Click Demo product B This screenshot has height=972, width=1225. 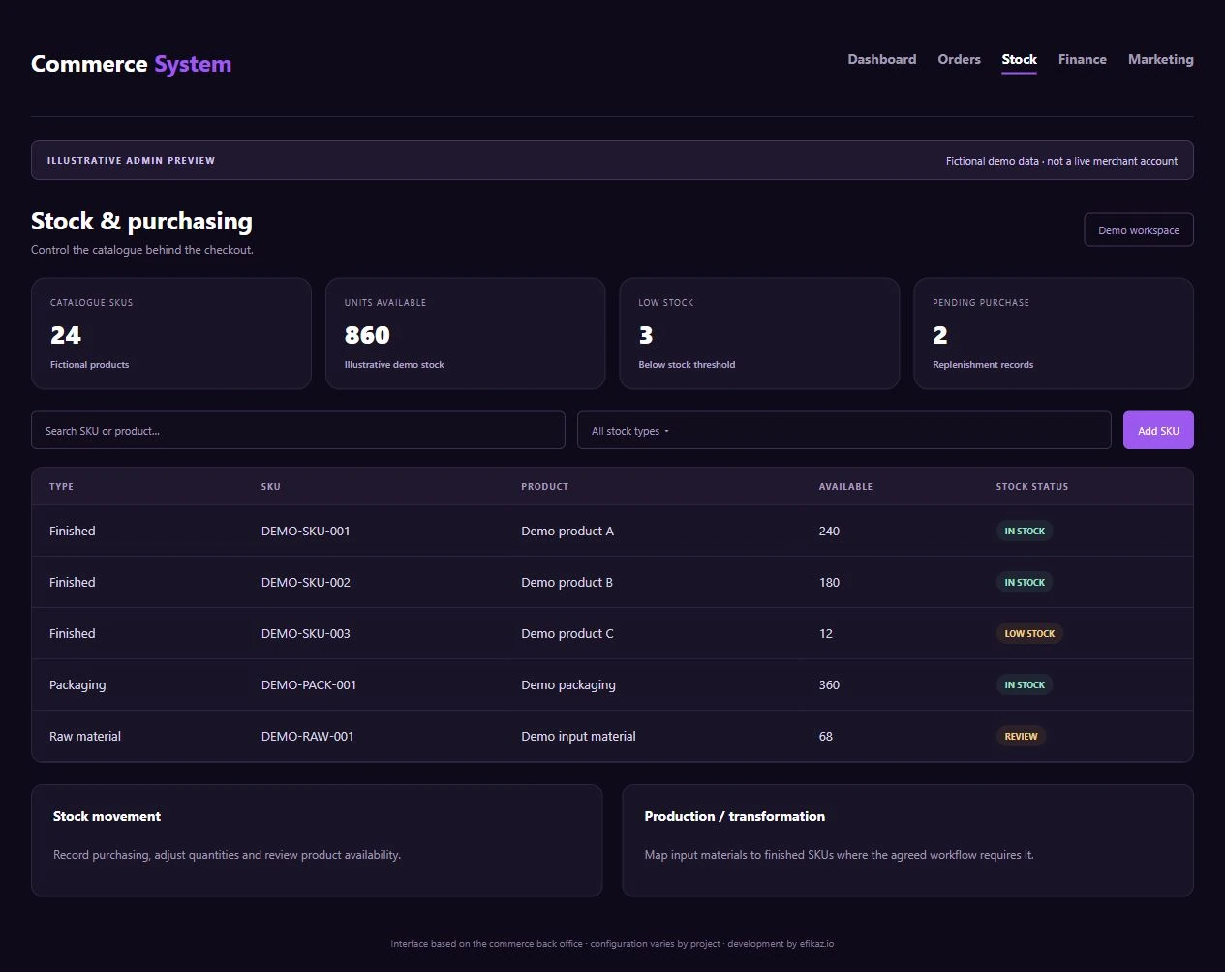point(567,582)
